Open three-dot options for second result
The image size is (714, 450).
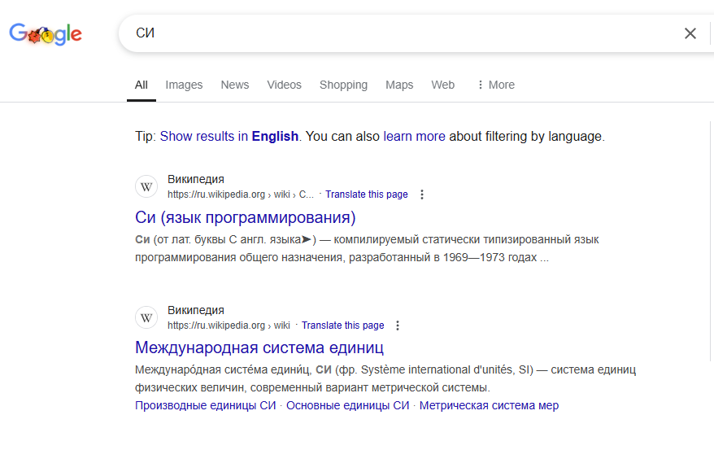coord(398,325)
